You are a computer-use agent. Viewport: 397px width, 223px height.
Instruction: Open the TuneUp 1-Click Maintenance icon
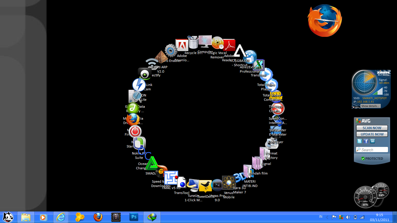click(x=193, y=186)
